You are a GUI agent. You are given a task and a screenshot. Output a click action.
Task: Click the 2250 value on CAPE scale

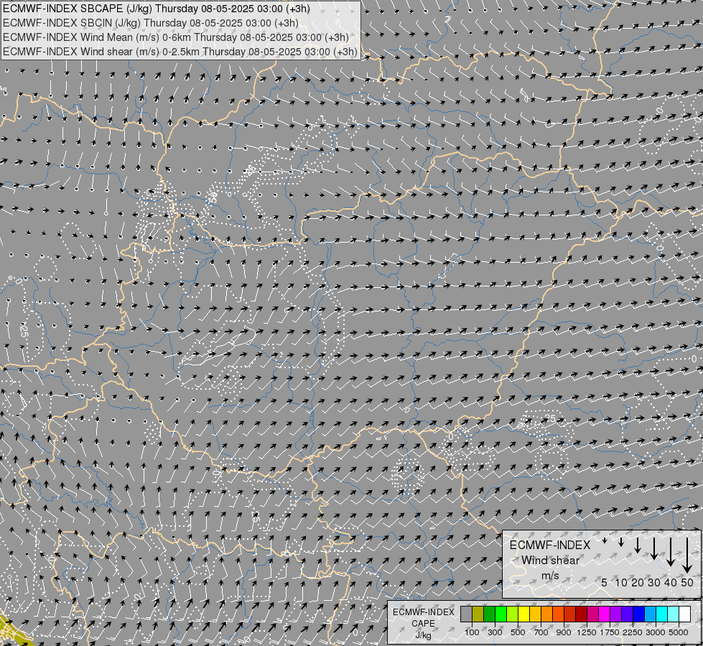click(633, 632)
